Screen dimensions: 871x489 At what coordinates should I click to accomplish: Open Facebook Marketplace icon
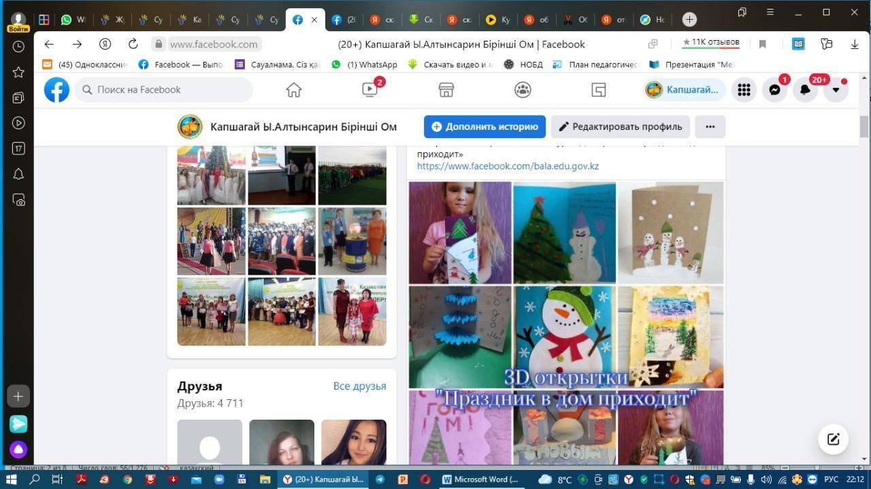[x=446, y=90]
